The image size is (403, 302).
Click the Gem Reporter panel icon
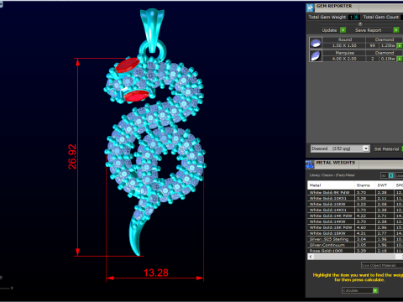310,8
